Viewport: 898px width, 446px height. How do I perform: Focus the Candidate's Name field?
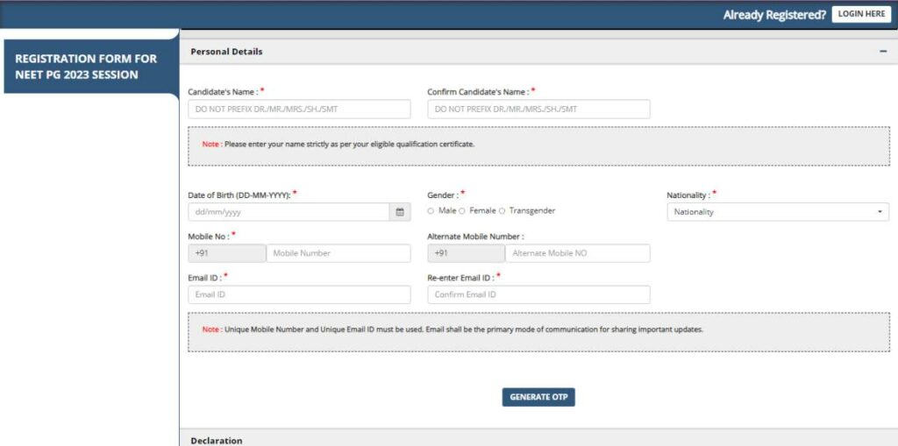click(x=299, y=110)
